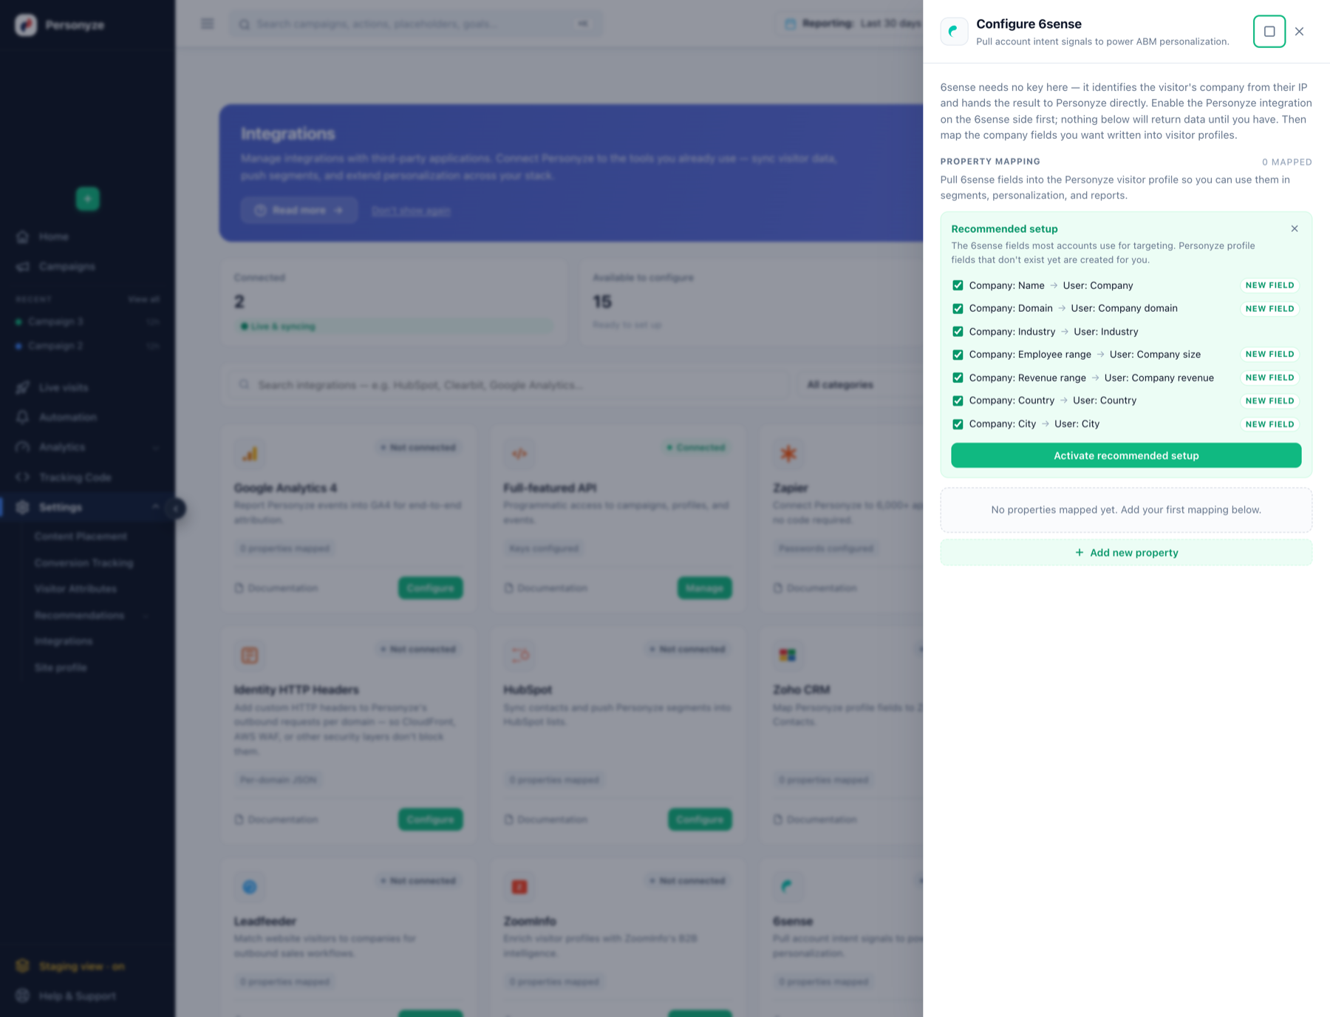
Task: Open the hamburger menu in the top bar
Action: pos(208,24)
